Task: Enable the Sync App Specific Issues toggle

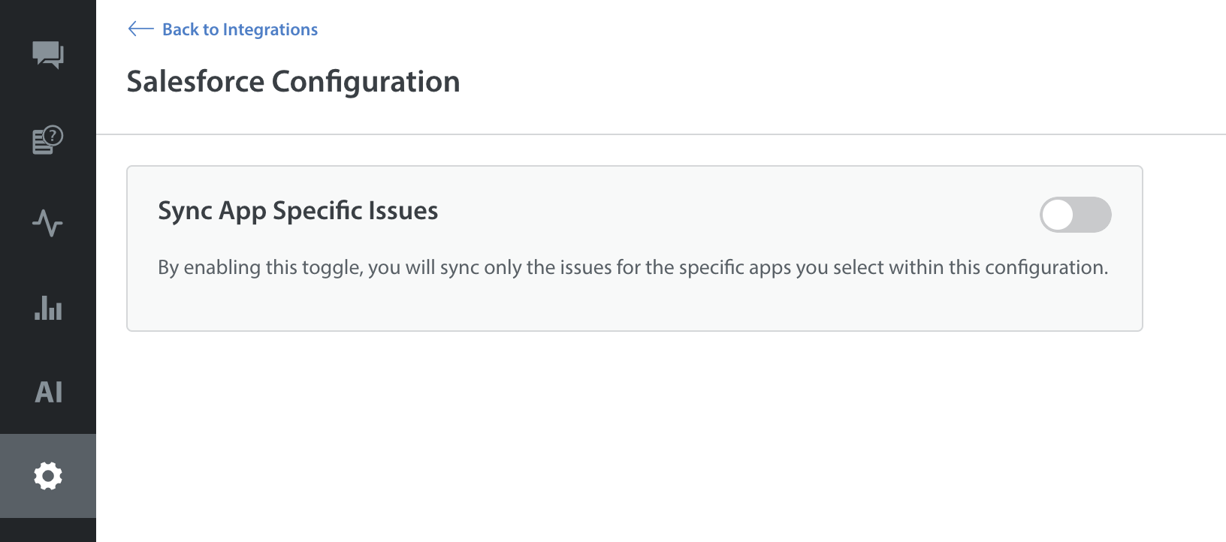Action: click(1075, 215)
